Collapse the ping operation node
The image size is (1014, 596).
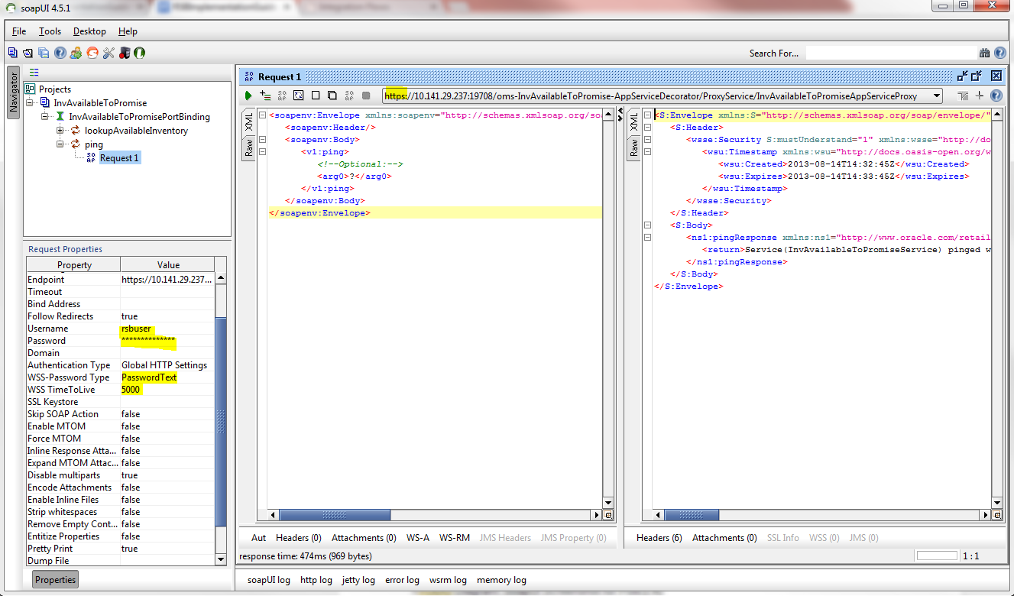tap(60, 144)
